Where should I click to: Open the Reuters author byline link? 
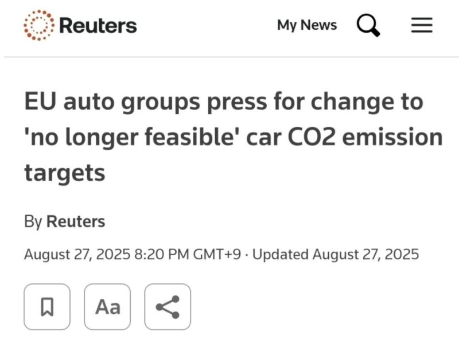pyautogui.click(x=76, y=221)
